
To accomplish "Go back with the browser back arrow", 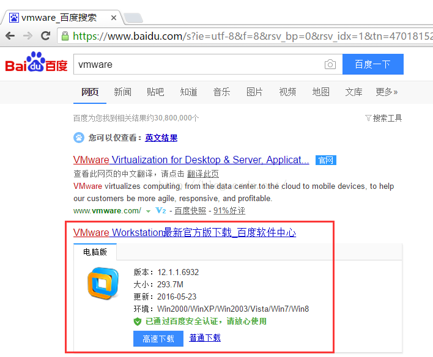I will pos(10,35).
